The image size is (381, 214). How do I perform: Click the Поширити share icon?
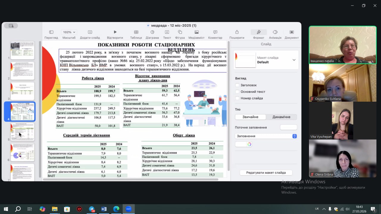(237, 32)
